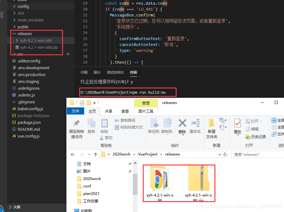
Task: Switch to the Debug Console (调试控制台) tab
Action: (x=115, y=73)
